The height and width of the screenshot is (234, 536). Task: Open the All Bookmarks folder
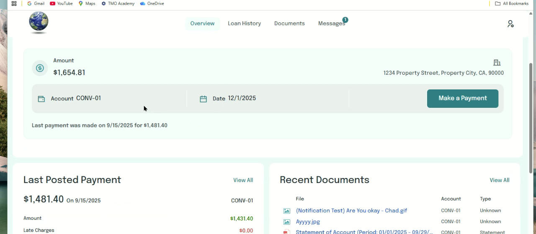pyautogui.click(x=512, y=3)
